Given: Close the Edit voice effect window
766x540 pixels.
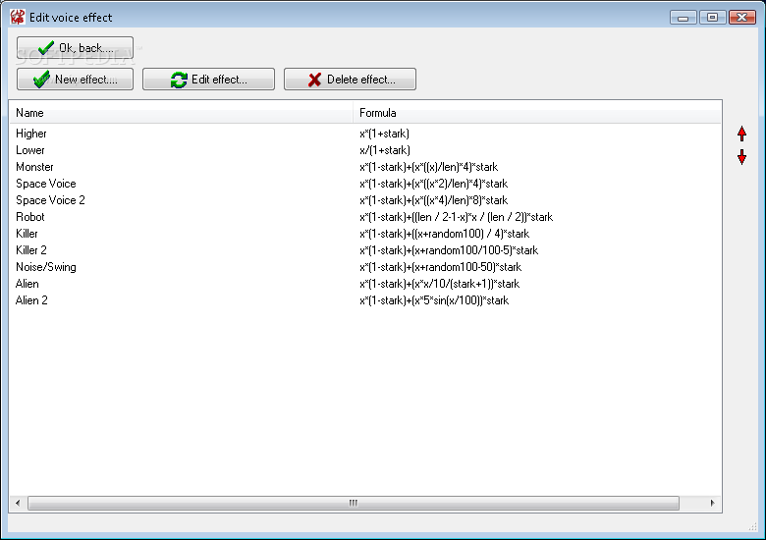Looking at the screenshot, I should point(742,18).
